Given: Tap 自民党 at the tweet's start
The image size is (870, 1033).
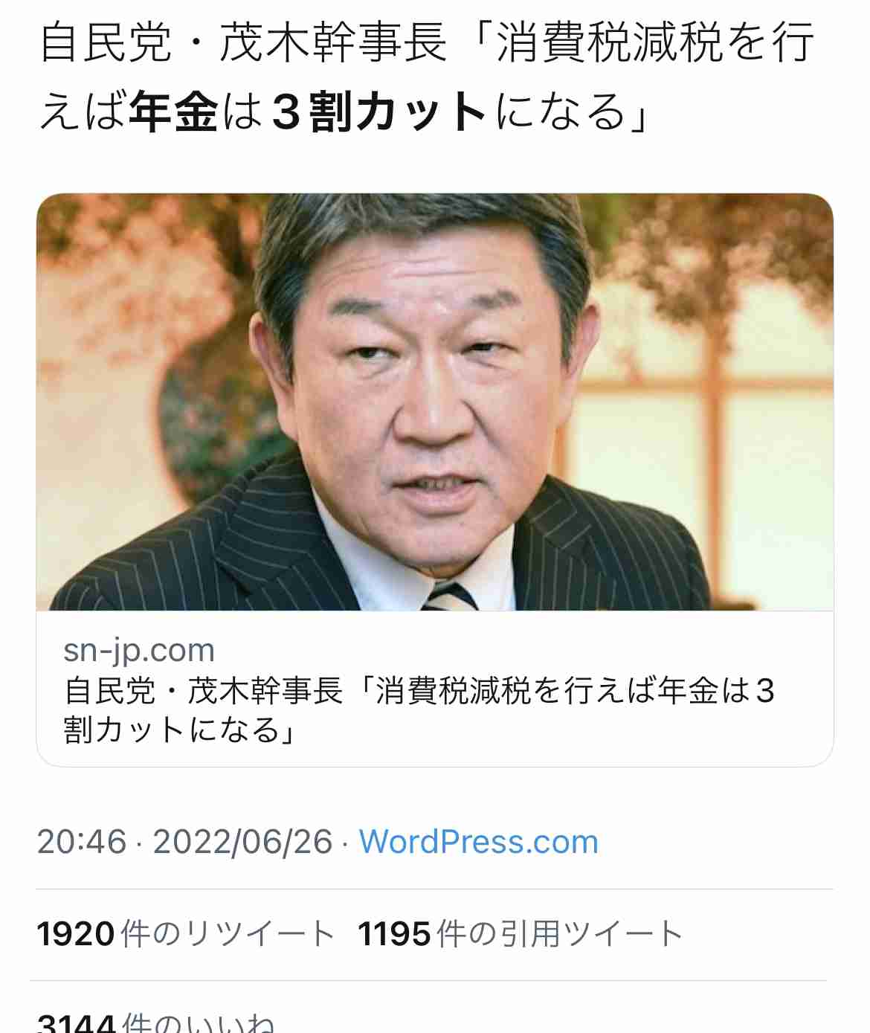Looking at the screenshot, I should (106, 42).
